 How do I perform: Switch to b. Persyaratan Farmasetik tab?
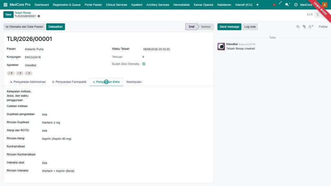[x=69, y=82]
